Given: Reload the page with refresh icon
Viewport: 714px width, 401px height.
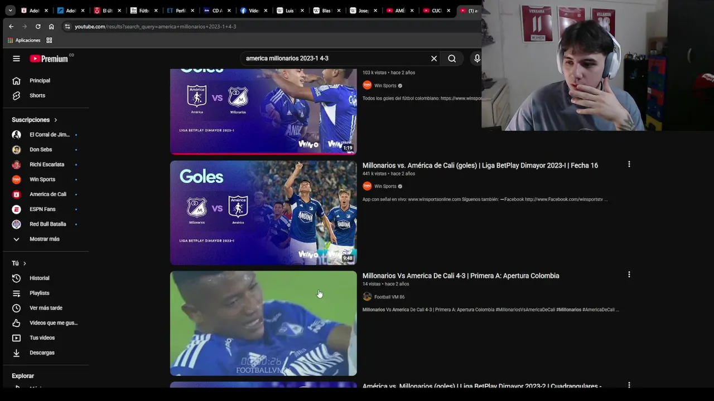Looking at the screenshot, I should pos(38,26).
